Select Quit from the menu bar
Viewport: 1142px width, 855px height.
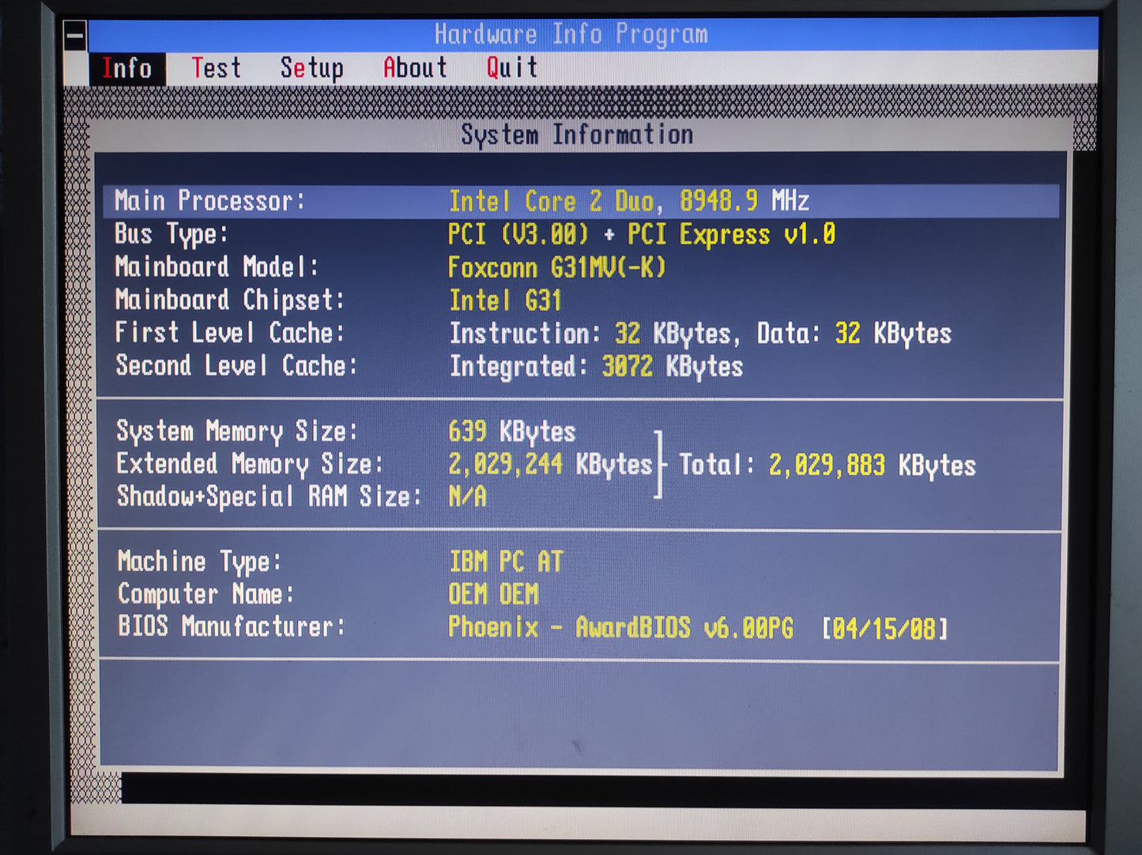(x=511, y=68)
